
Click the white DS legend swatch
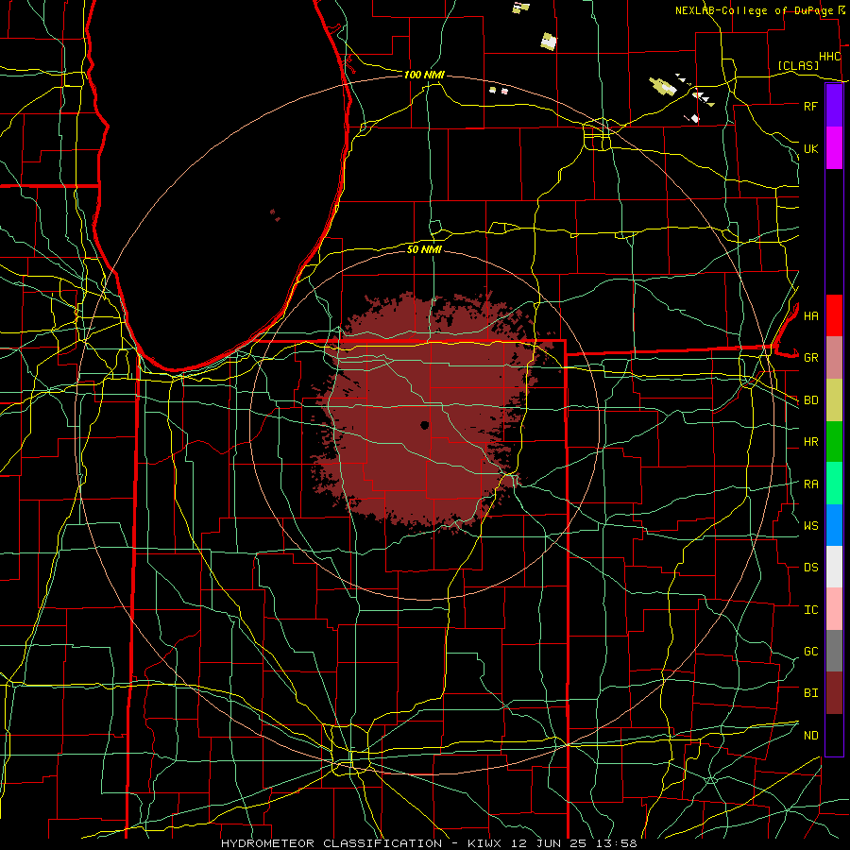click(x=834, y=567)
